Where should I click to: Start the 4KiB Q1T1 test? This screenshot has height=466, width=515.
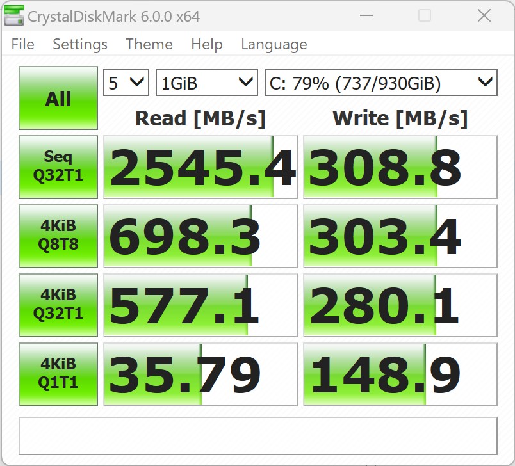tap(58, 374)
